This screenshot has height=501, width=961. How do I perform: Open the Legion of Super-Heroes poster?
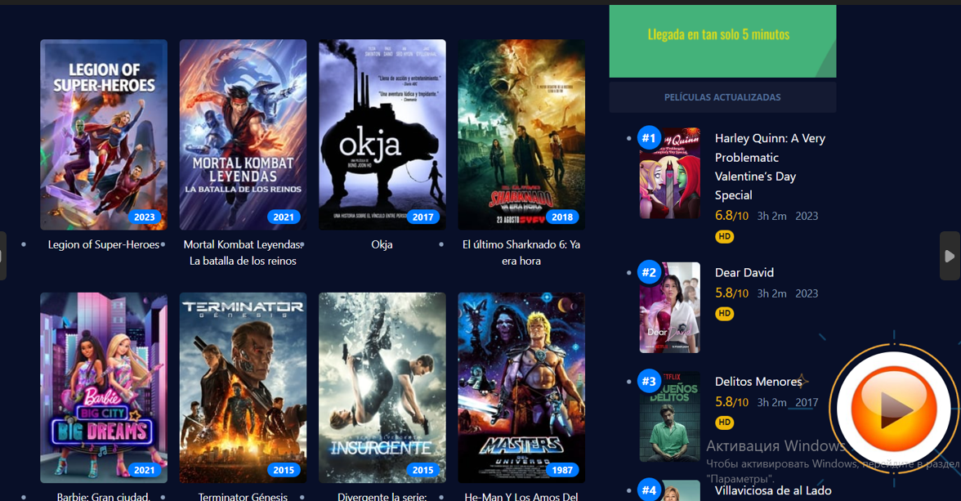(104, 135)
